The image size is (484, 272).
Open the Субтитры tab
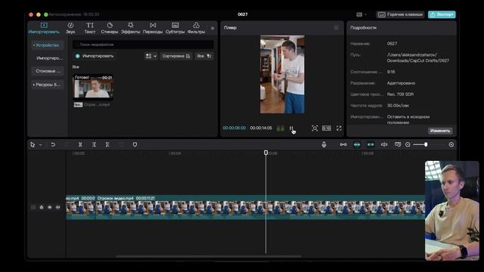click(x=175, y=28)
